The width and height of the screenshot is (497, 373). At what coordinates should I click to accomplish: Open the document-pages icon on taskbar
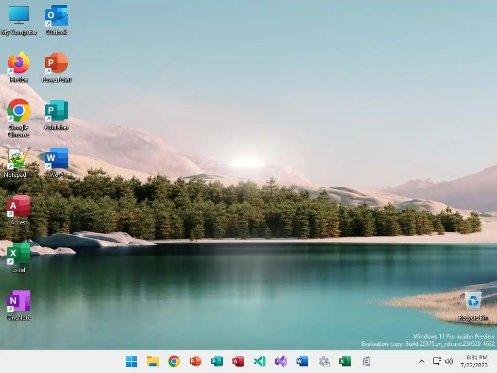pyautogui.click(x=366, y=361)
